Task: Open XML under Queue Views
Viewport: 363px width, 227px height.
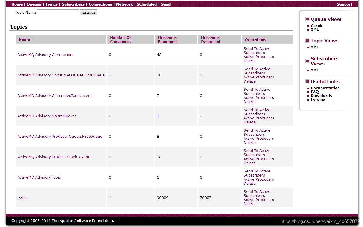Action: 315,29
